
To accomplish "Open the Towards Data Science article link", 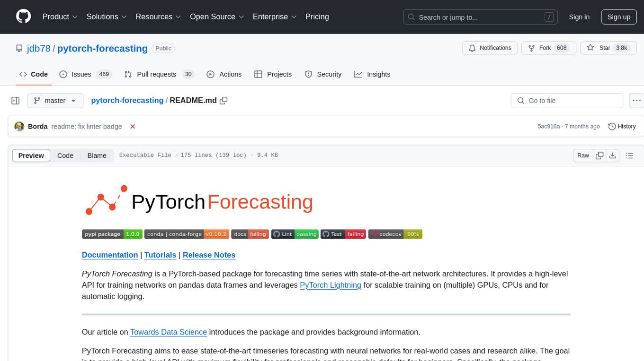I will (x=169, y=332).
